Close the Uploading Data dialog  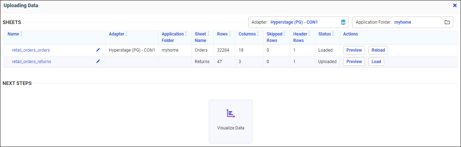(455, 5)
